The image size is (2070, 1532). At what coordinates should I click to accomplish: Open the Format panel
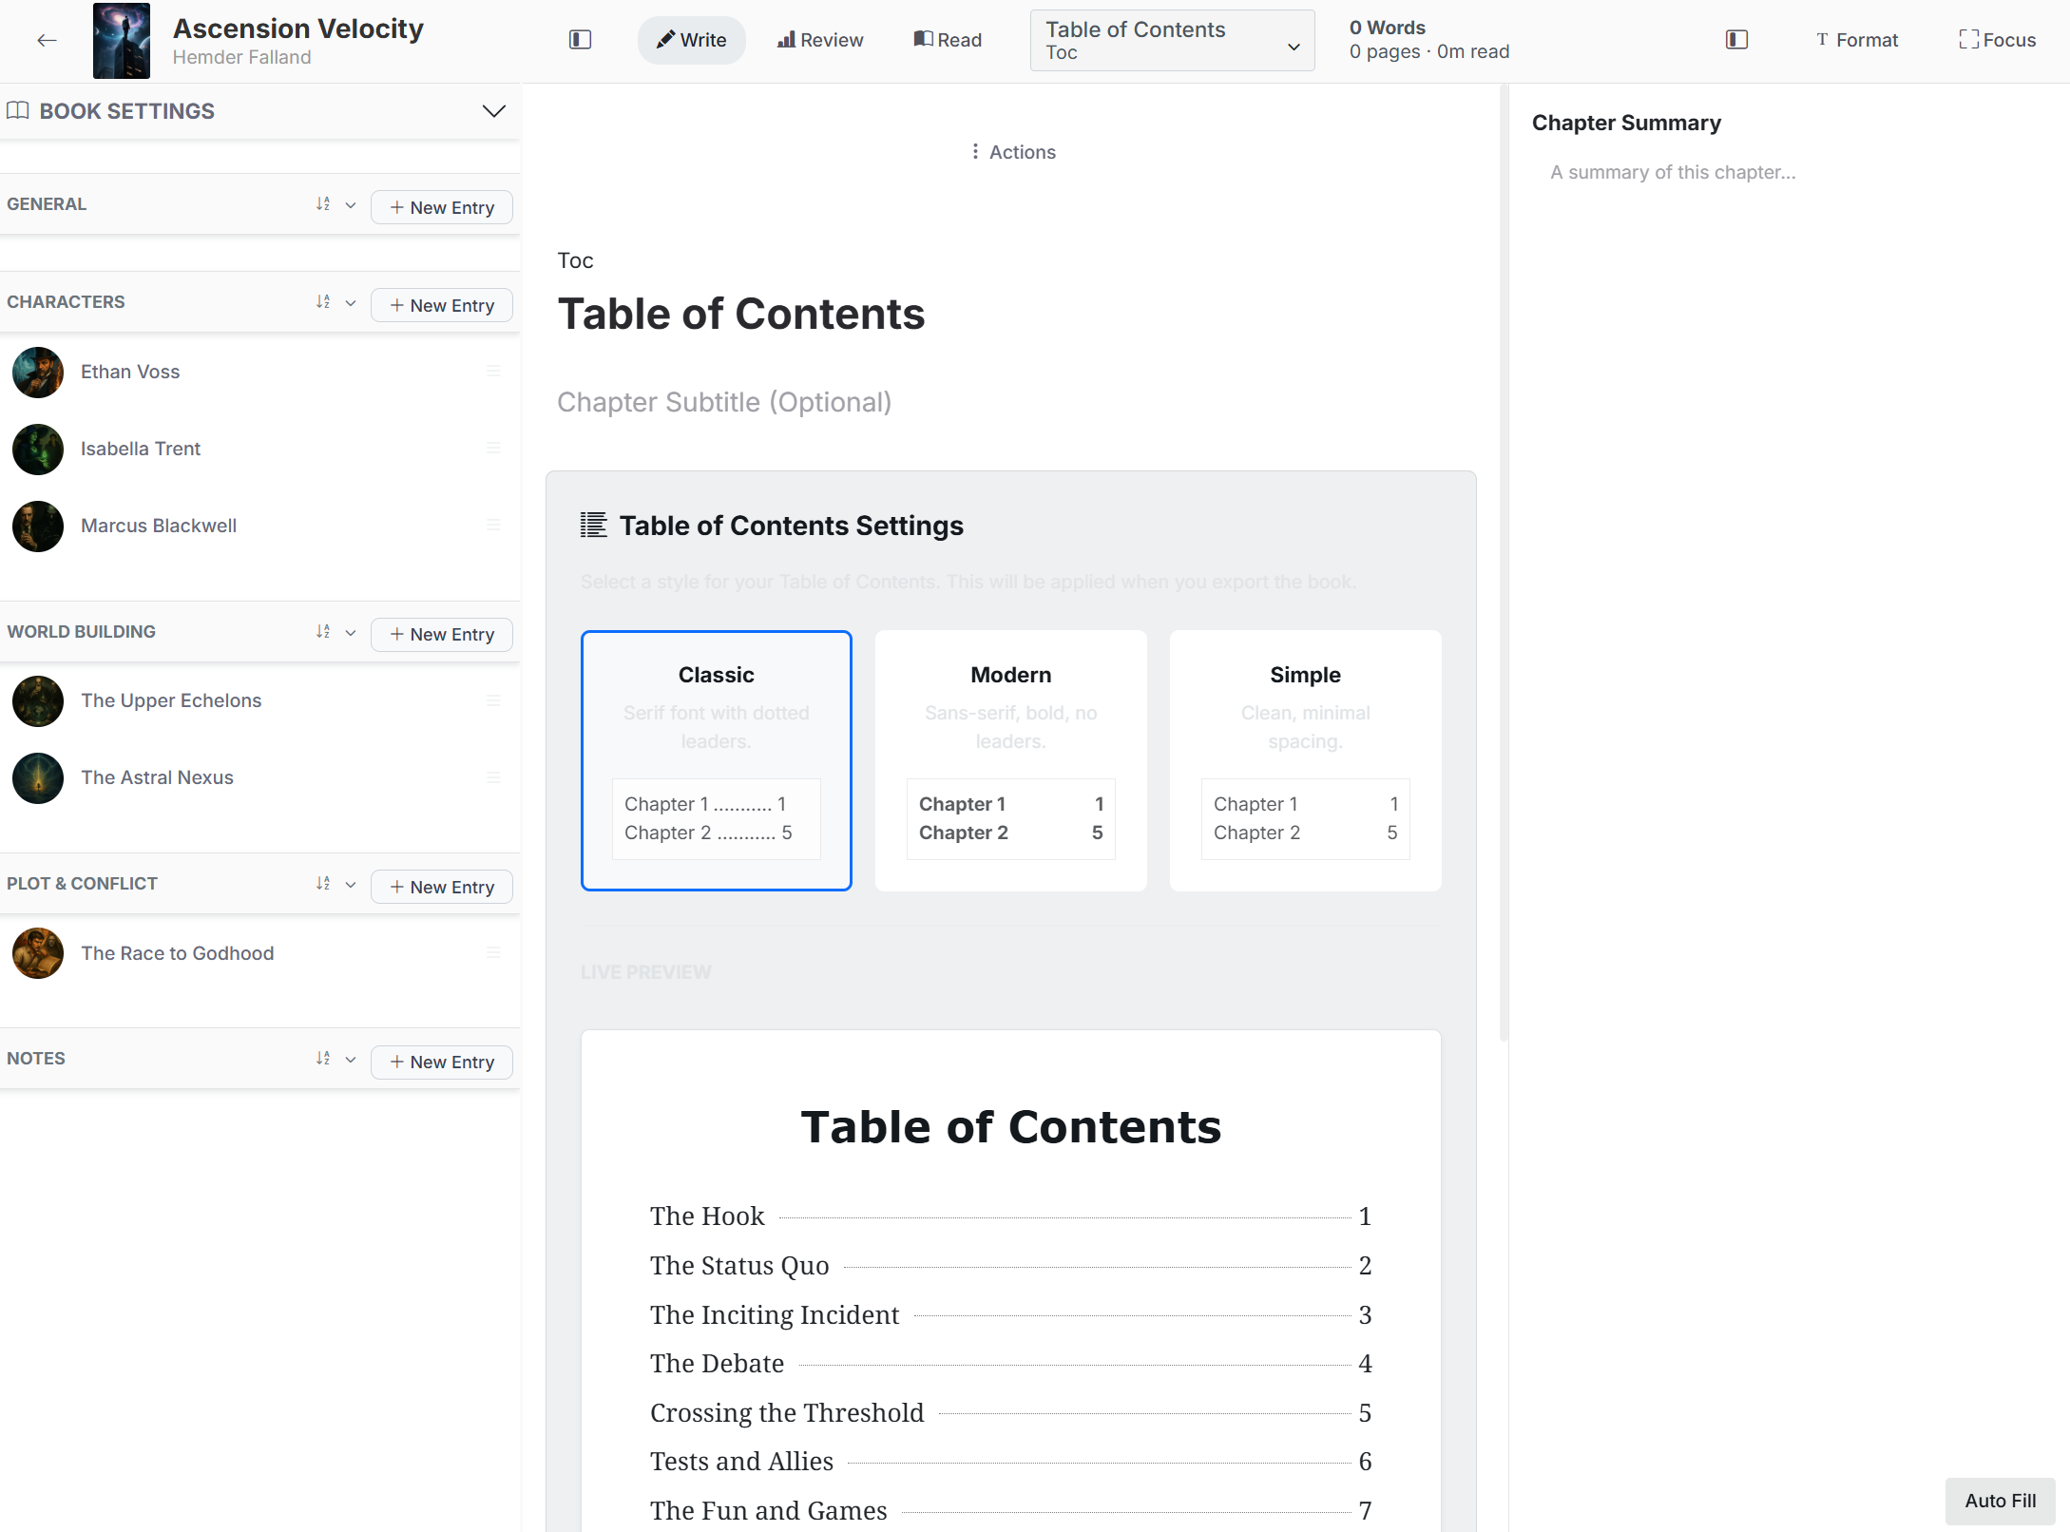tap(1857, 40)
